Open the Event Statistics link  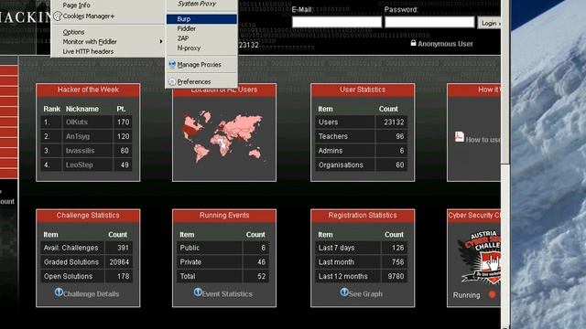(227, 294)
